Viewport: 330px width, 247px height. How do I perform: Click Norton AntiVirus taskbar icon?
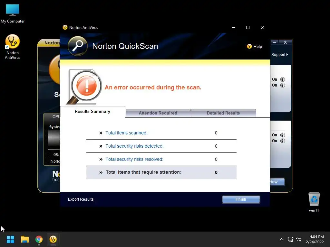click(x=53, y=239)
